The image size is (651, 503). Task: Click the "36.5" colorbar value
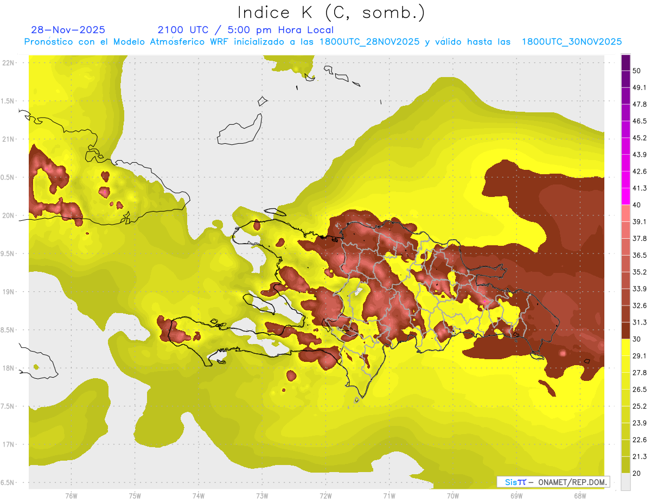pyautogui.click(x=640, y=255)
